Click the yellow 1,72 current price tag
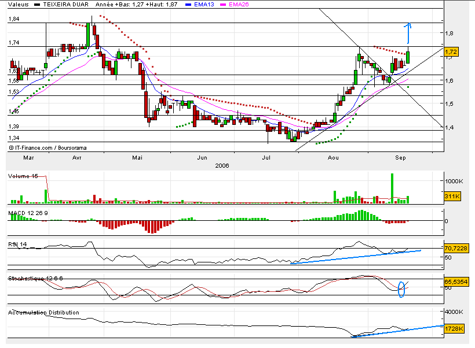 click(452, 52)
